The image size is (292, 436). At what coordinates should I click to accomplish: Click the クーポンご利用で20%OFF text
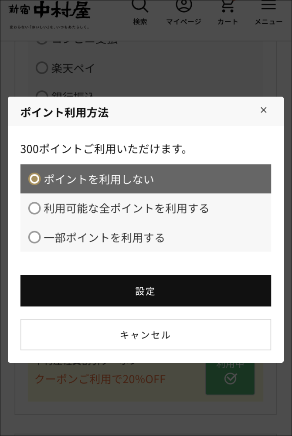(100, 379)
